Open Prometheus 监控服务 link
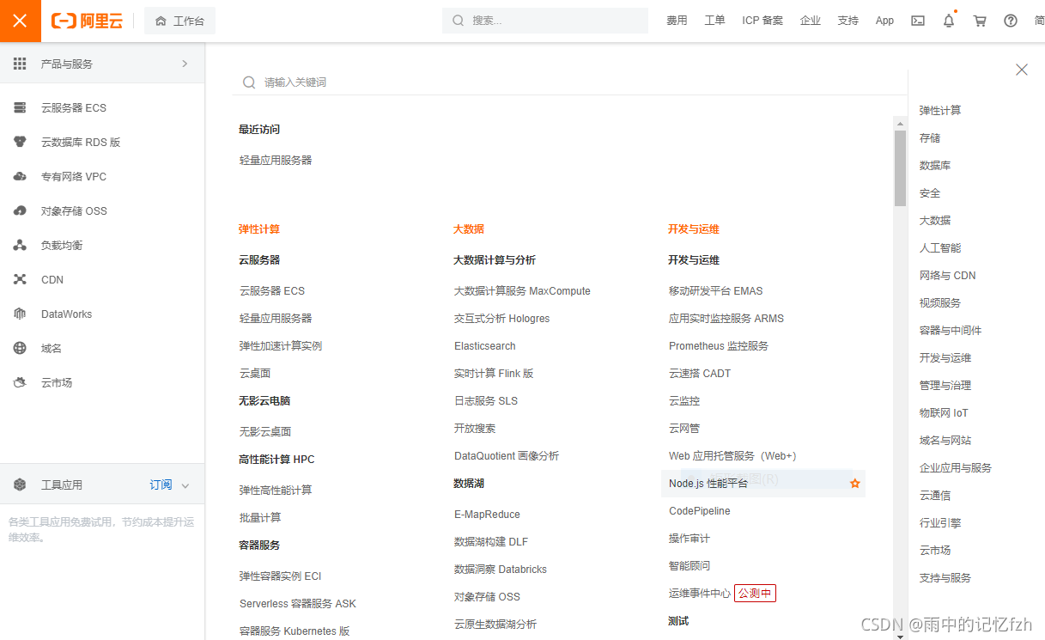Image resolution: width=1045 pixels, height=640 pixels. tap(719, 345)
